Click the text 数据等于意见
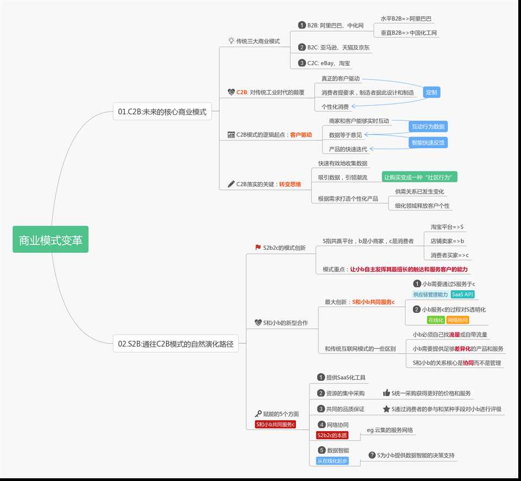Image resolution: width=521 pixels, height=481 pixels. coord(345,135)
